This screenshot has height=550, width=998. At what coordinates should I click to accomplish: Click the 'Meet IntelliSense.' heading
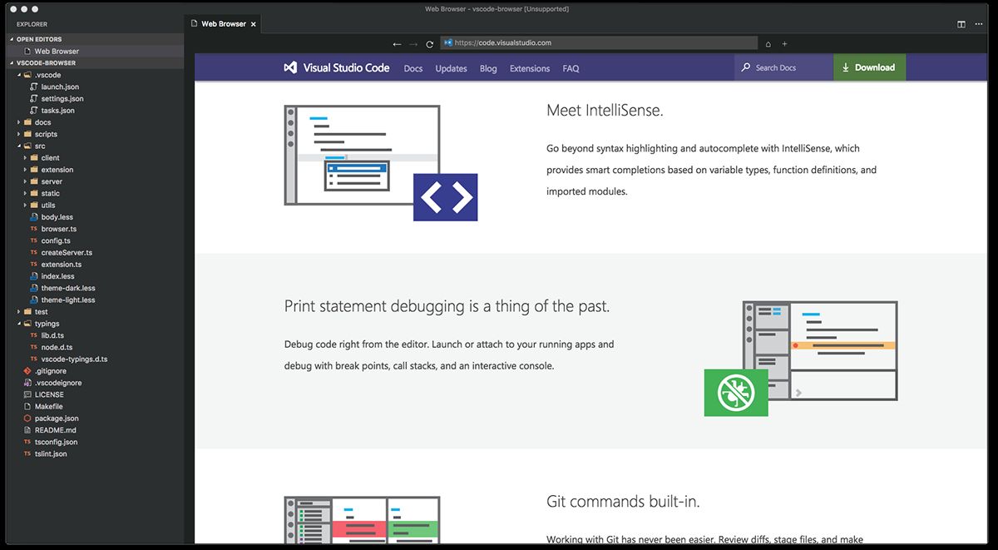point(605,111)
